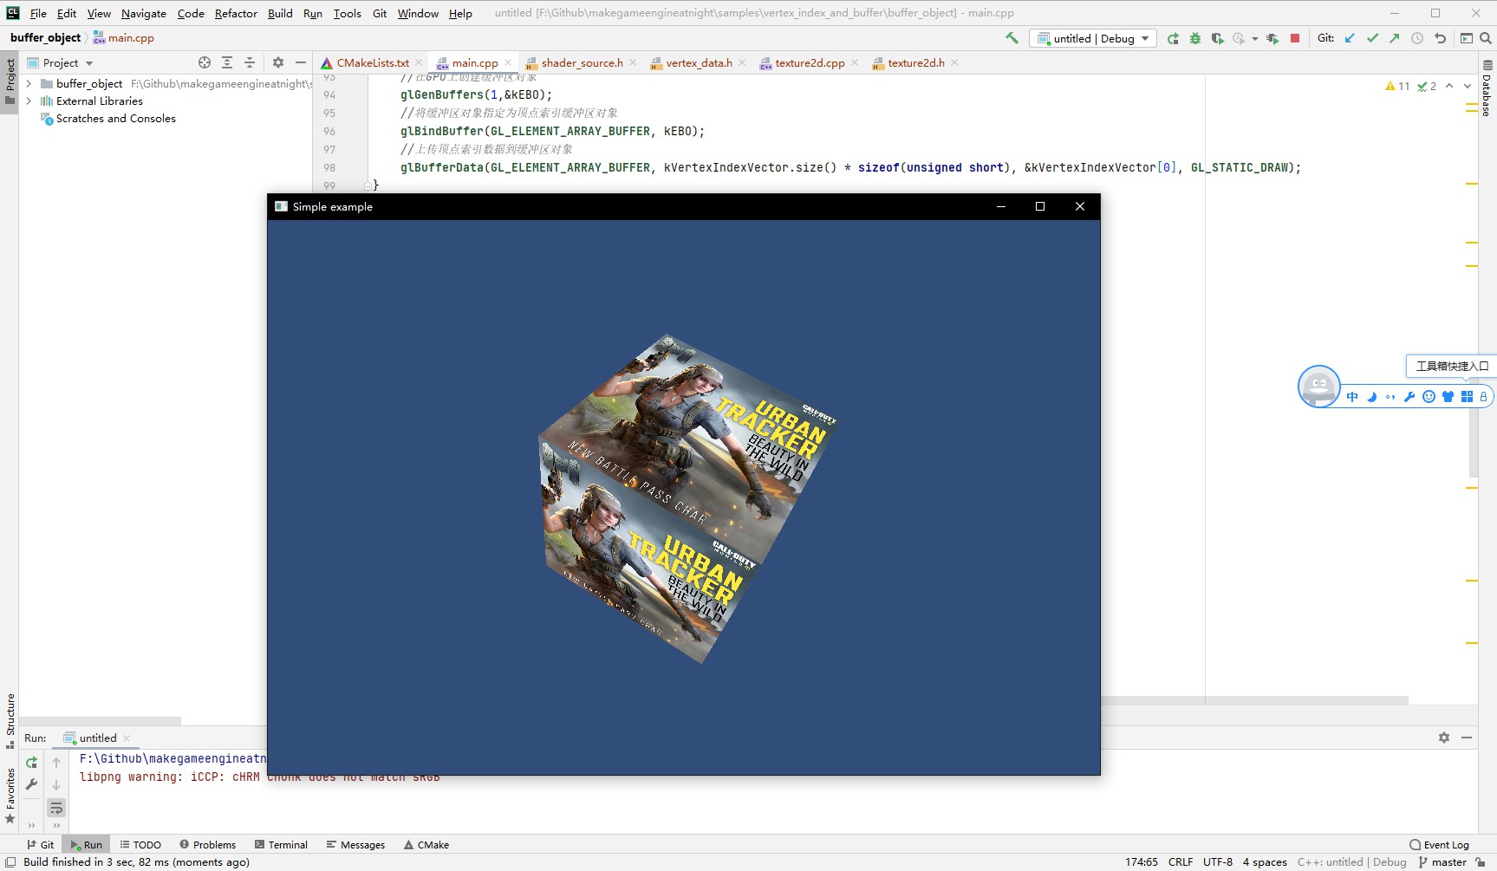Click the Profile run icon
This screenshot has height=871, width=1497.
pos(1239,38)
